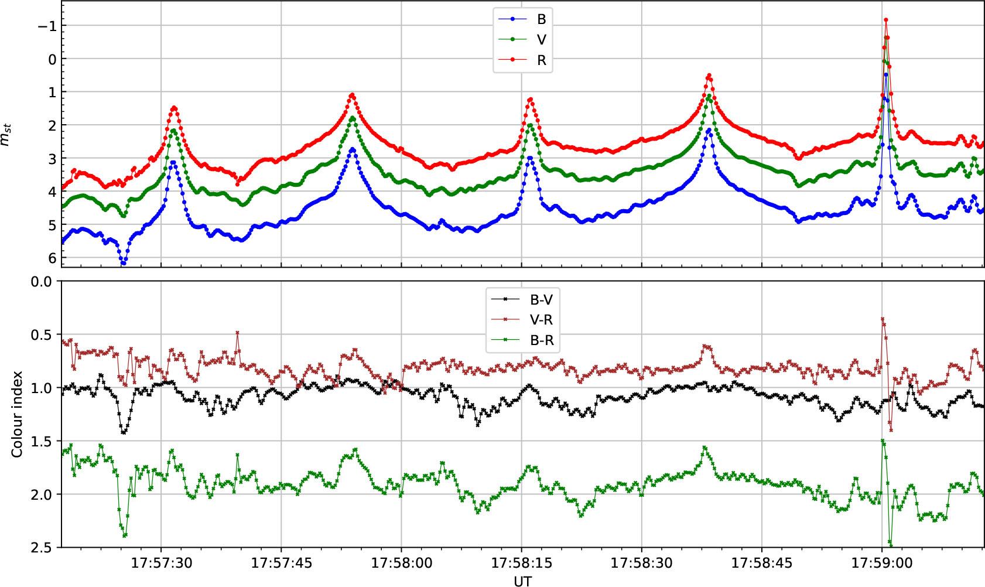Click the 17:58:00 time tick label
Screen dimensions: 985x587
click(401, 564)
